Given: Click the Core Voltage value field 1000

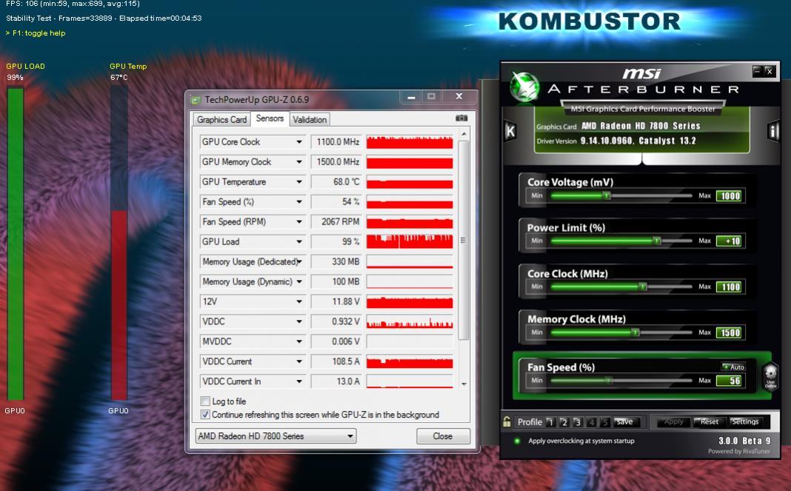Looking at the screenshot, I should [729, 196].
